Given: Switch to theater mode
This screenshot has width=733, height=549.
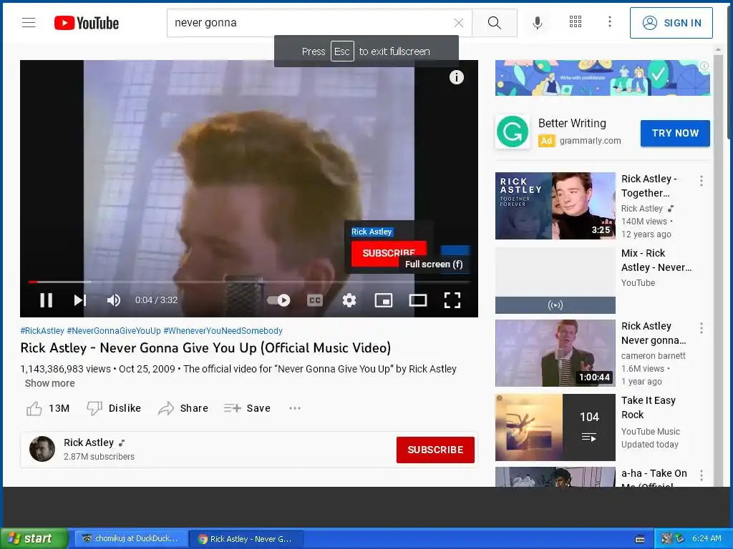Looking at the screenshot, I should tap(418, 300).
